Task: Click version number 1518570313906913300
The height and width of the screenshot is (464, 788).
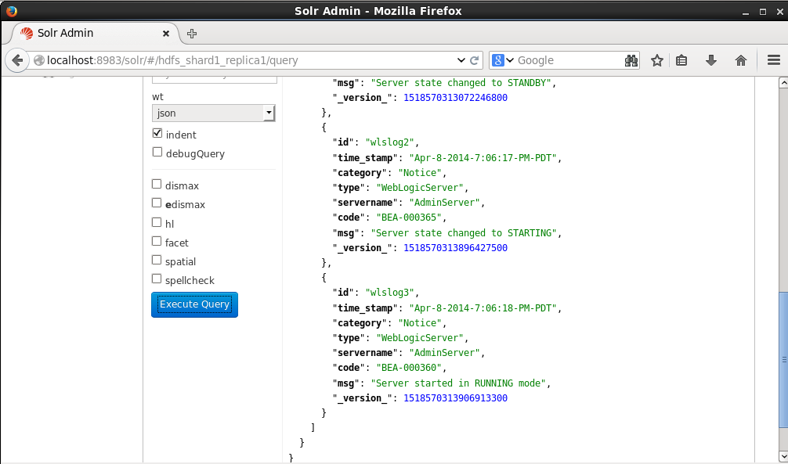Action: tap(455, 398)
